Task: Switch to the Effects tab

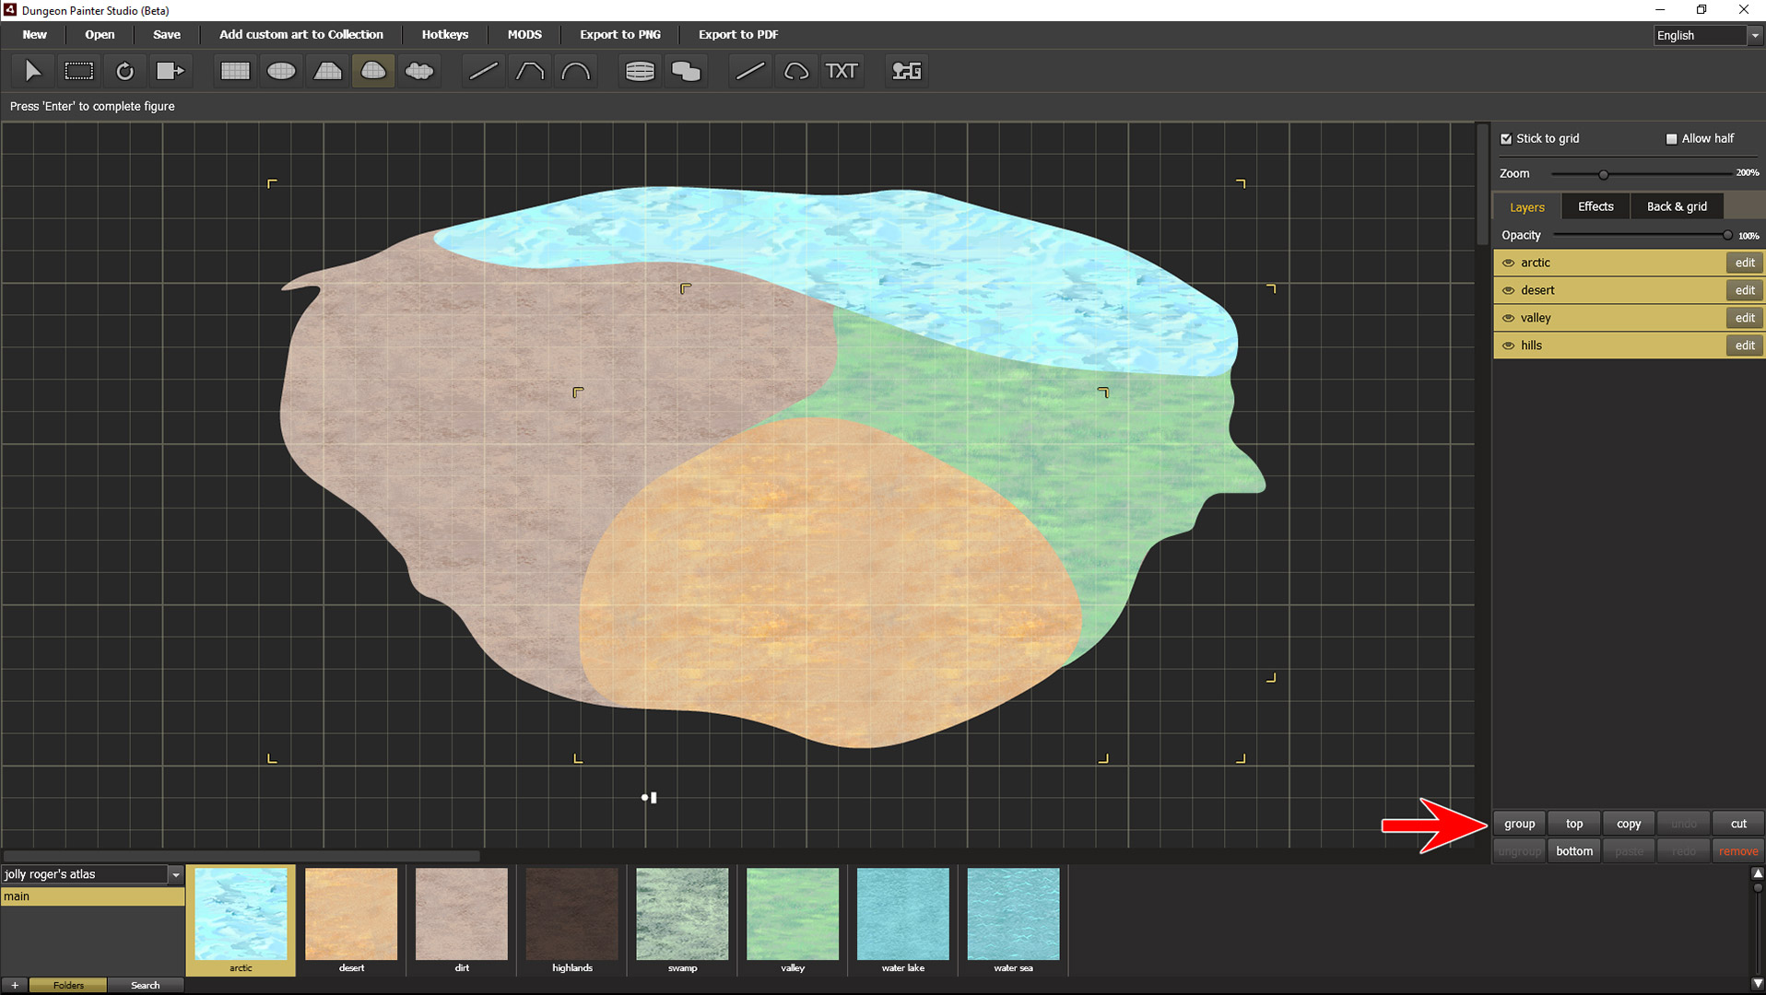Action: [x=1595, y=206]
